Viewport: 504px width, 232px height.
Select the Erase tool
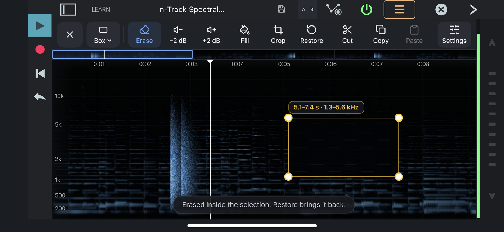[144, 35]
